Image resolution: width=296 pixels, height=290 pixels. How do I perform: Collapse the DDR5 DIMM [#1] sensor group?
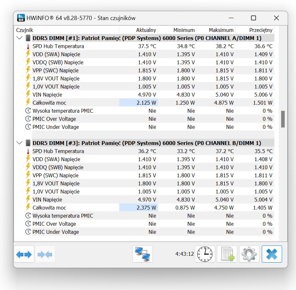pos(19,38)
